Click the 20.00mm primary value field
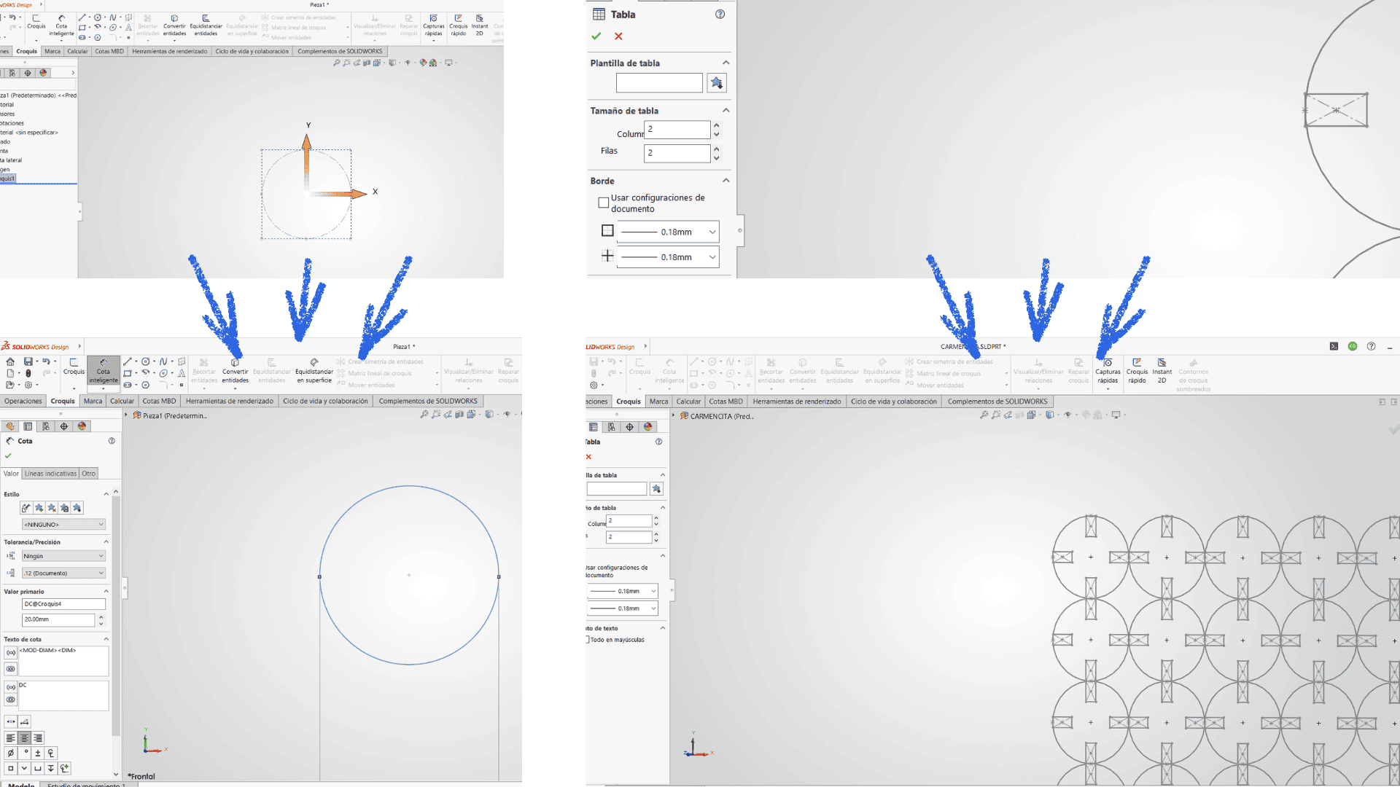Viewport: 1400px width, 787px height. 58,619
